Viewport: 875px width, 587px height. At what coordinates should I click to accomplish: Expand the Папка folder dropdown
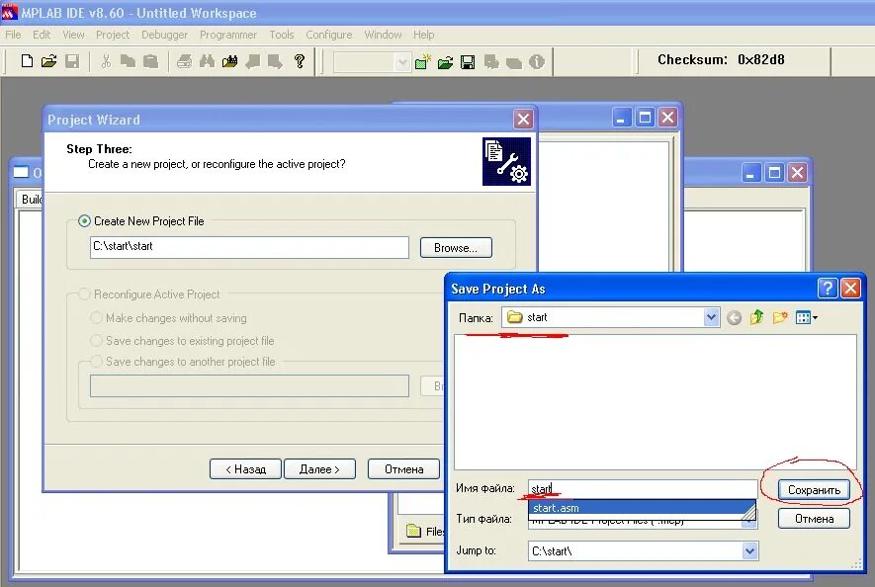point(711,317)
